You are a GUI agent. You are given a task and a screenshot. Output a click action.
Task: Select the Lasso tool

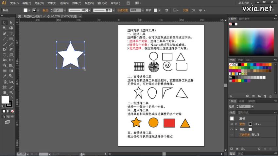pyautogui.click(x=11, y=28)
